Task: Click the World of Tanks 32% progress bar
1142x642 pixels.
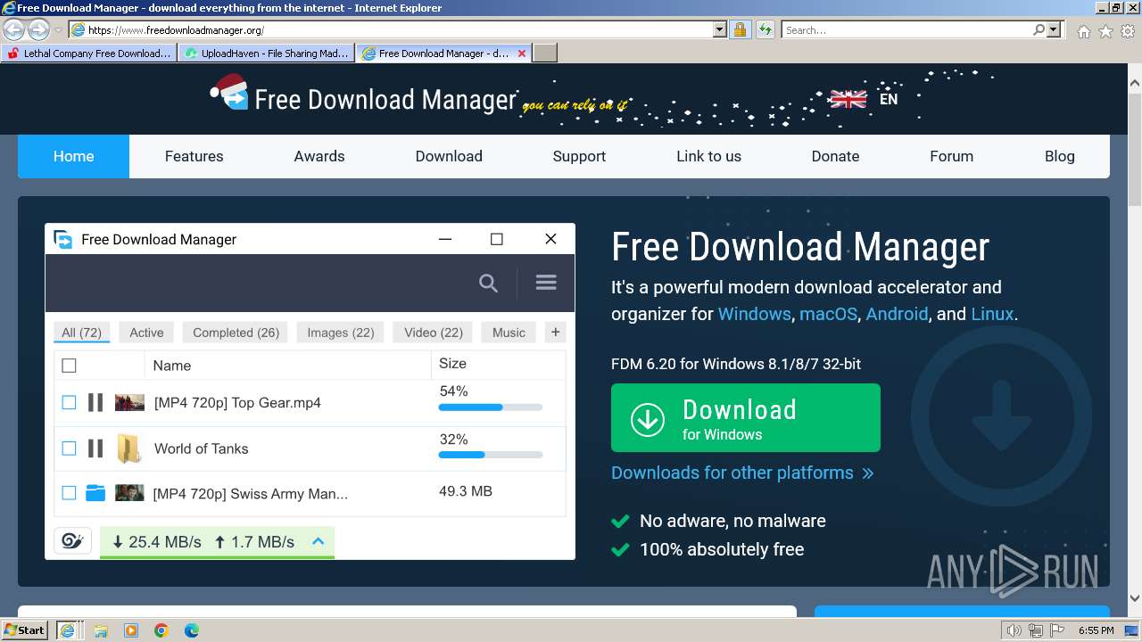Action: click(491, 455)
